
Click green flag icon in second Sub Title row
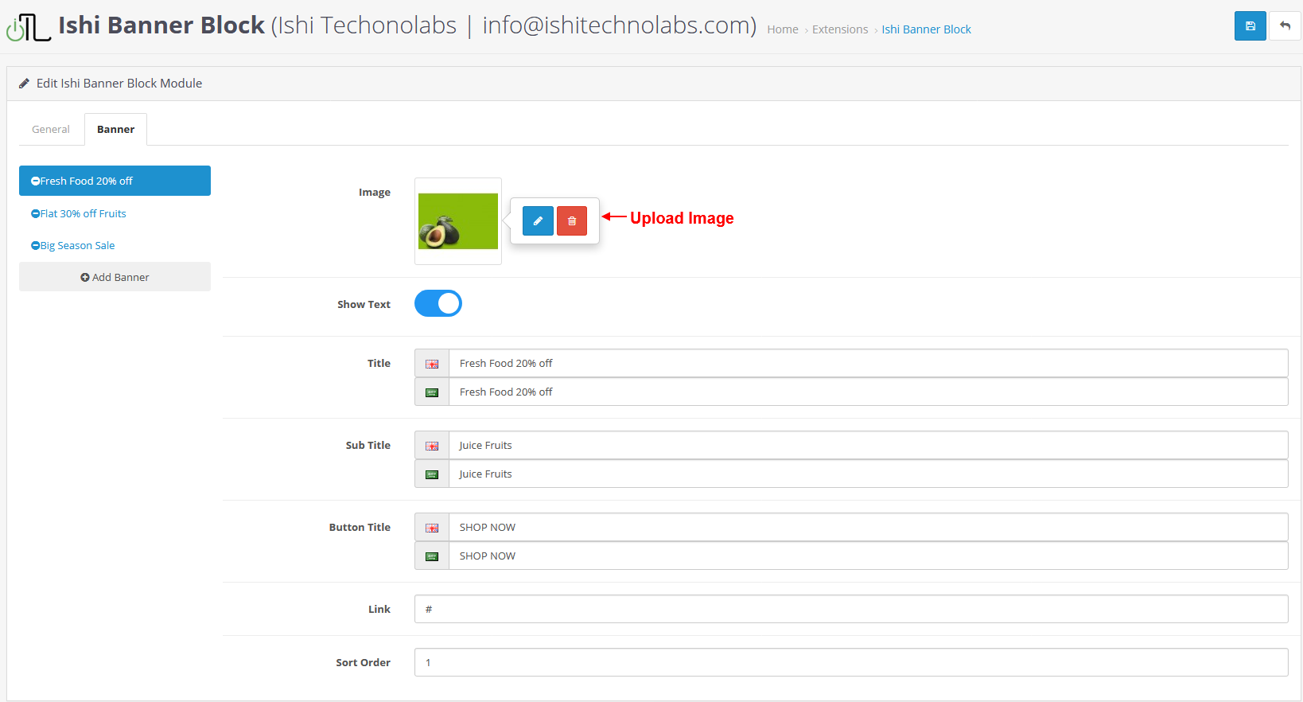(432, 474)
